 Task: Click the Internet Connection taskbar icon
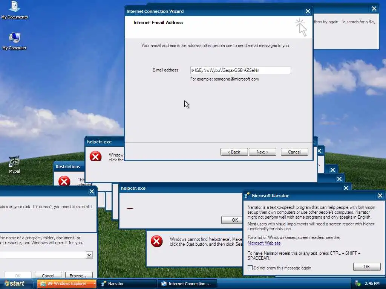[x=164, y=284]
